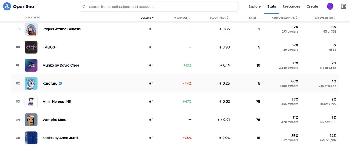The width and height of the screenshot is (350, 149).
Task: Click 236 of 5,555 listed text
Action: 327,86
